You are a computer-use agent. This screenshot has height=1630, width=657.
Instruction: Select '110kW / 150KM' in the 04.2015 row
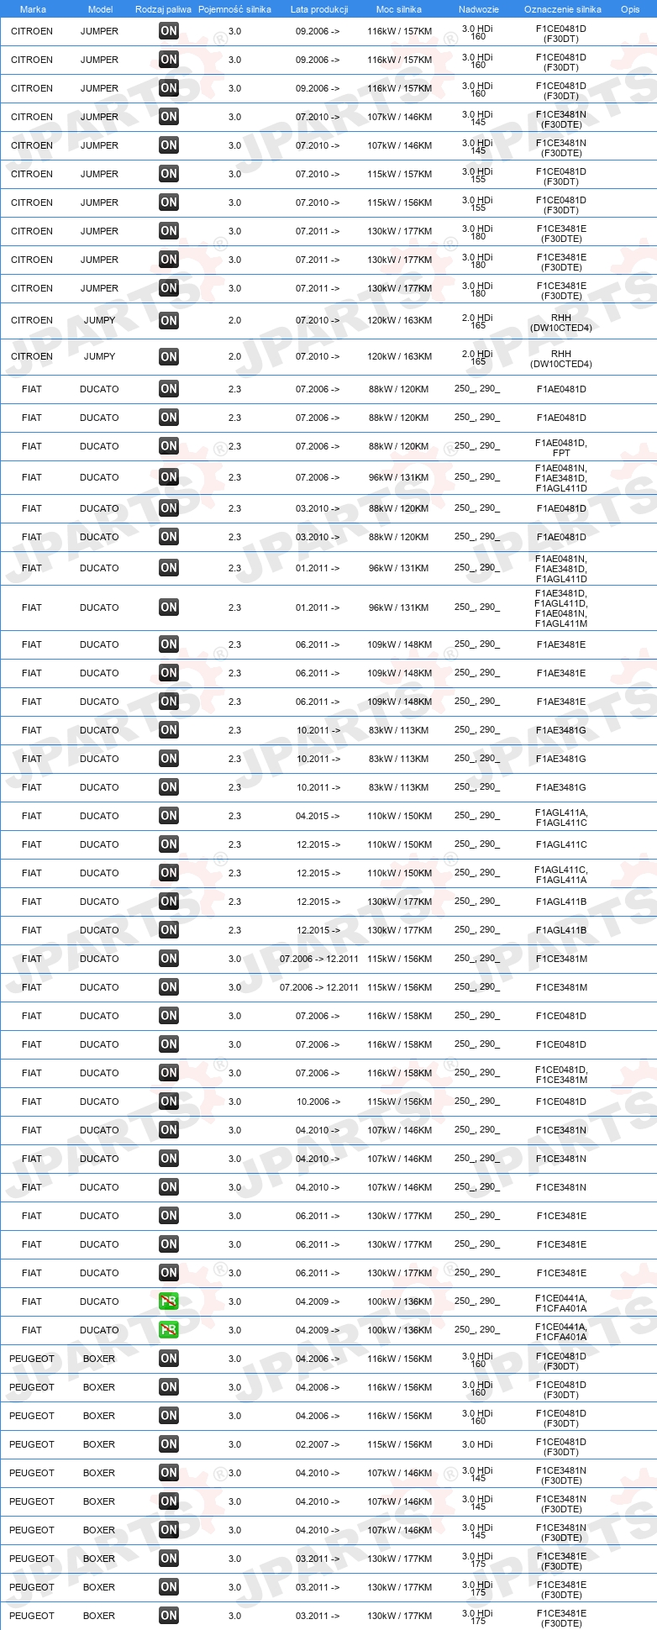[x=399, y=816]
